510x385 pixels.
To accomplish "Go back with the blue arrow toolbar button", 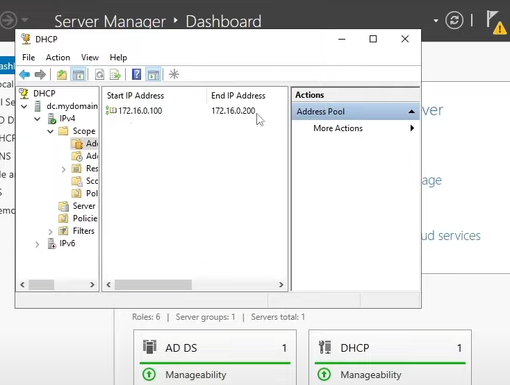I will 25,75.
